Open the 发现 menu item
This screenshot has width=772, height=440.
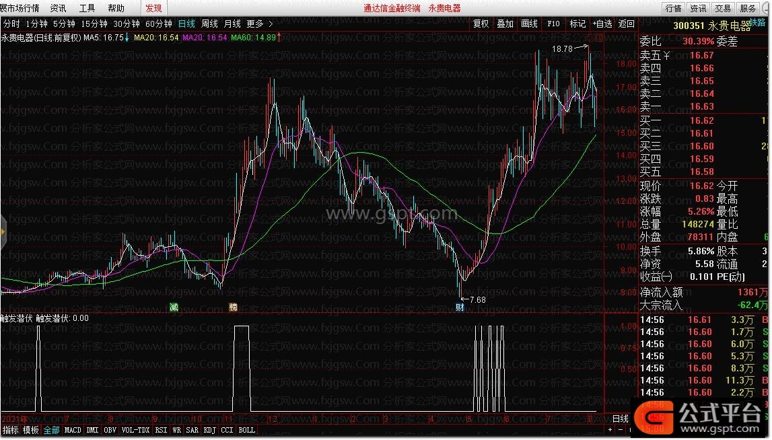pyautogui.click(x=153, y=8)
